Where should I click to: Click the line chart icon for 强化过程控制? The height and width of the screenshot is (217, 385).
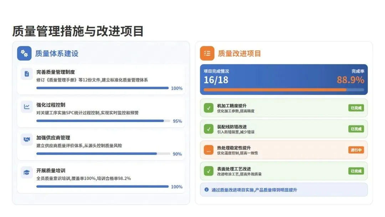point(27,107)
